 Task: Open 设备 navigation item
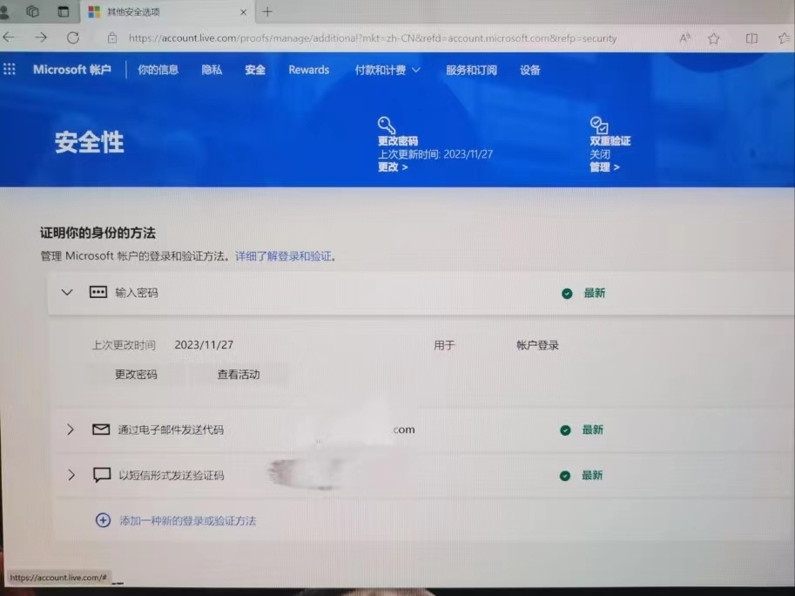[x=529, y=70]
